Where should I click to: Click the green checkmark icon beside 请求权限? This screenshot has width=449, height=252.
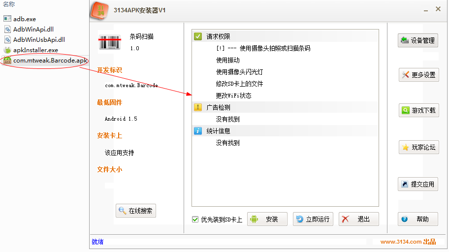point(198,36)
